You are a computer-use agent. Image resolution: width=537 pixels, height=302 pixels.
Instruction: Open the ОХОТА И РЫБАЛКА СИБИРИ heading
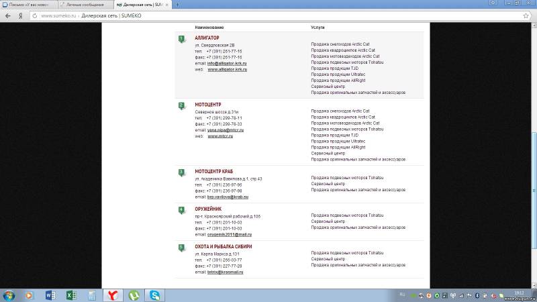click(x=224, y=247)
